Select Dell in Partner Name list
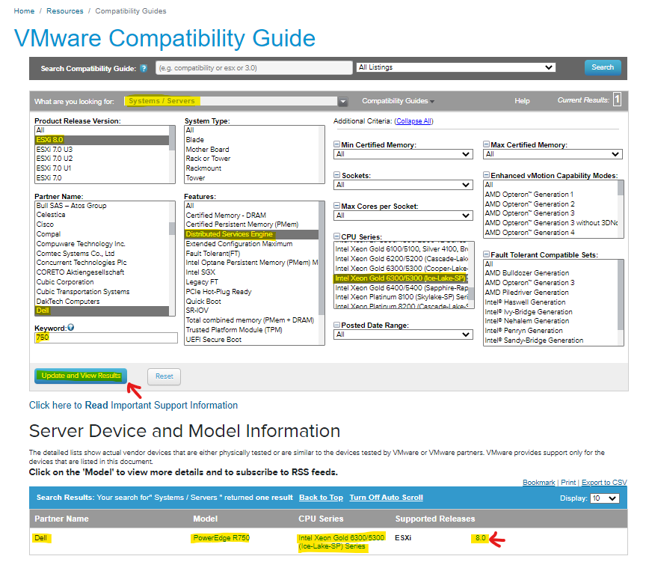Screen dimensions: 646x562 [102, 311]
